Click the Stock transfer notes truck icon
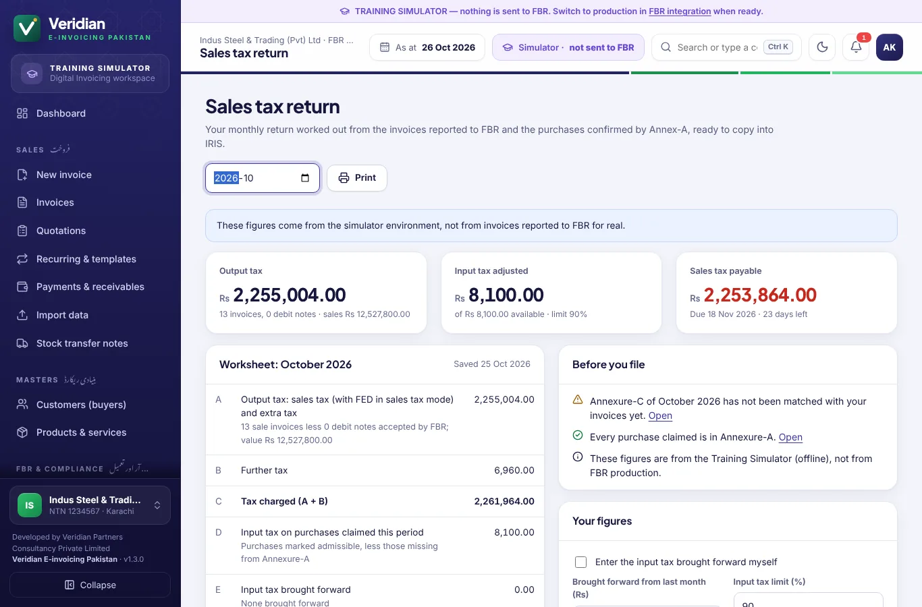Image resolution: width=922 pixels, height=607 pixels. point(22,343)
